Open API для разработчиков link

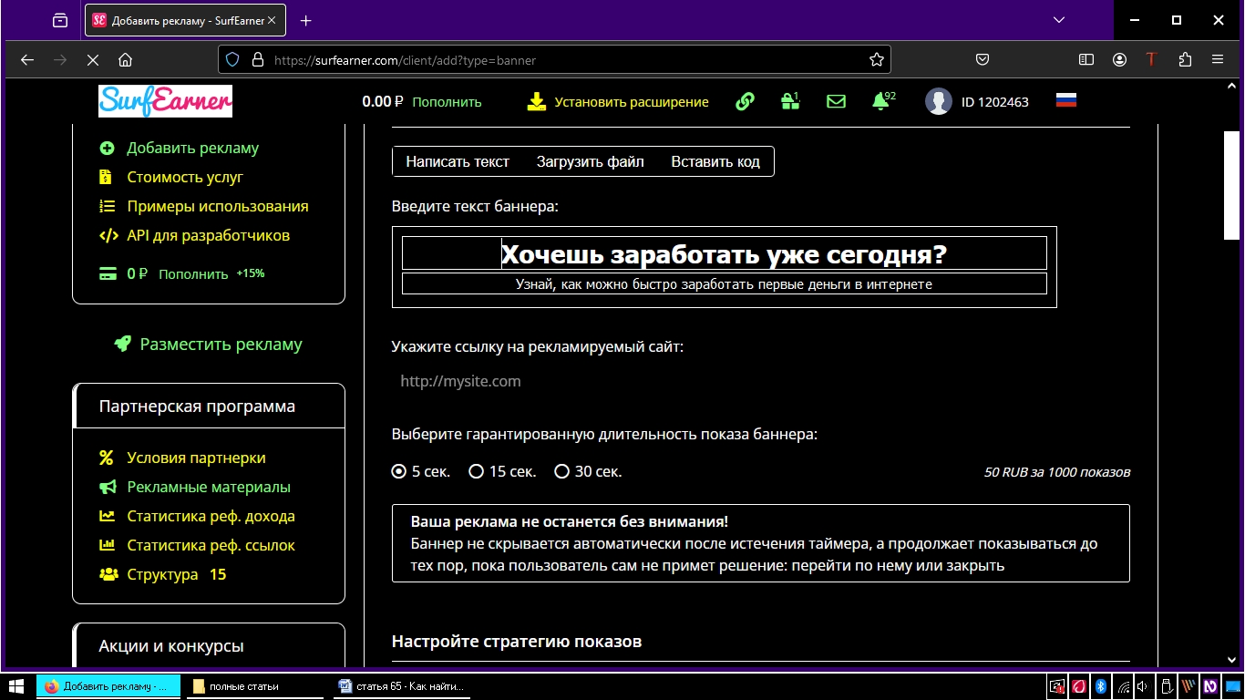[209, 235]
